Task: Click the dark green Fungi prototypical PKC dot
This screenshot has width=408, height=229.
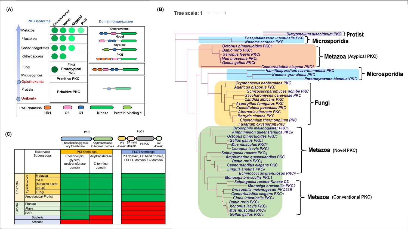Action: point(55,69)
